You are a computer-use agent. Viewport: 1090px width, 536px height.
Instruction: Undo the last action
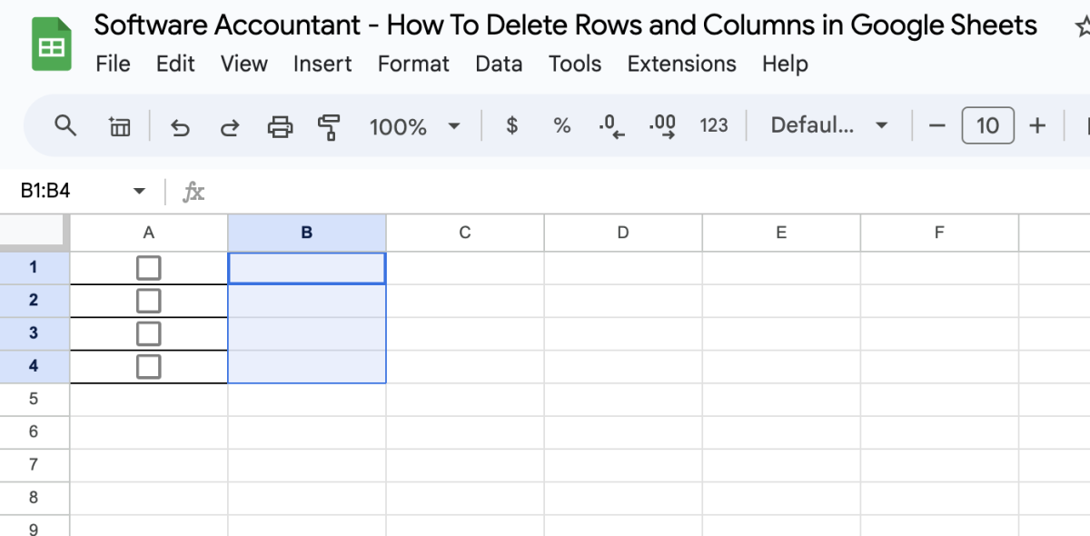click(x=180, y=126)
